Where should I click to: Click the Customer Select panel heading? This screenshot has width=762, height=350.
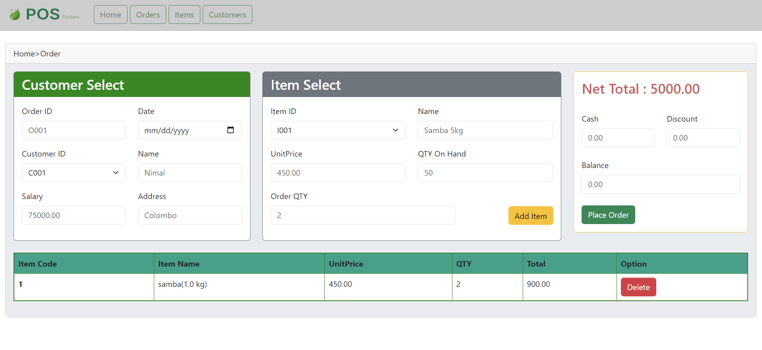(73, 85)
